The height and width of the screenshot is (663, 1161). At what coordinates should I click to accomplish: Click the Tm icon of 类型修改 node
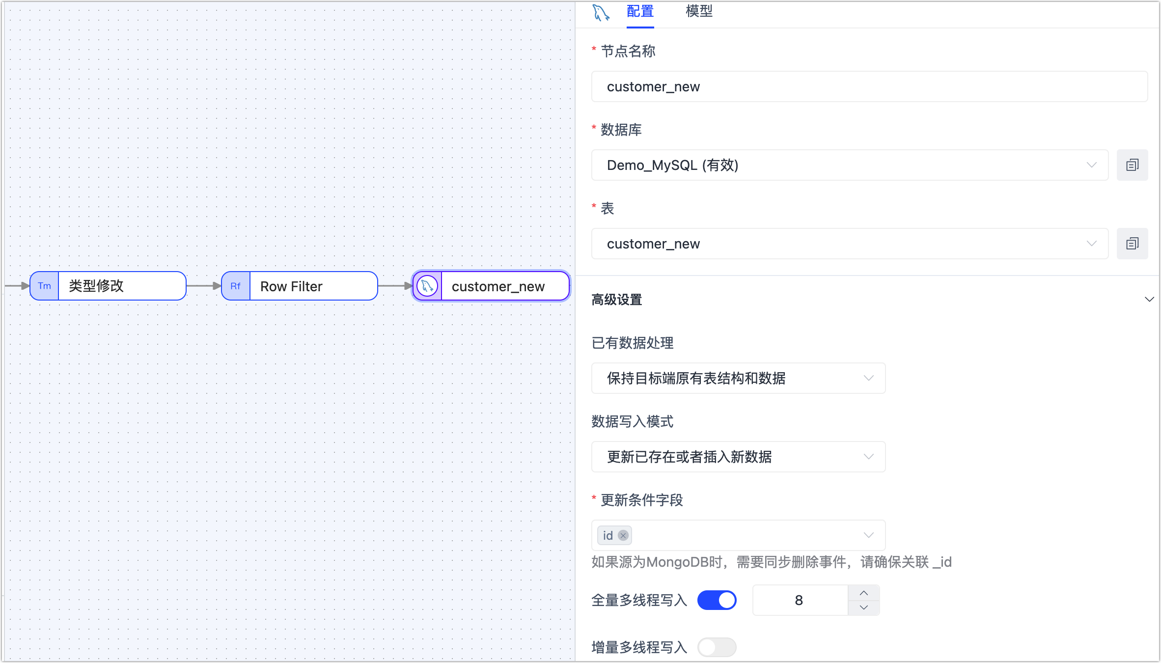click(x=44, y=286)
